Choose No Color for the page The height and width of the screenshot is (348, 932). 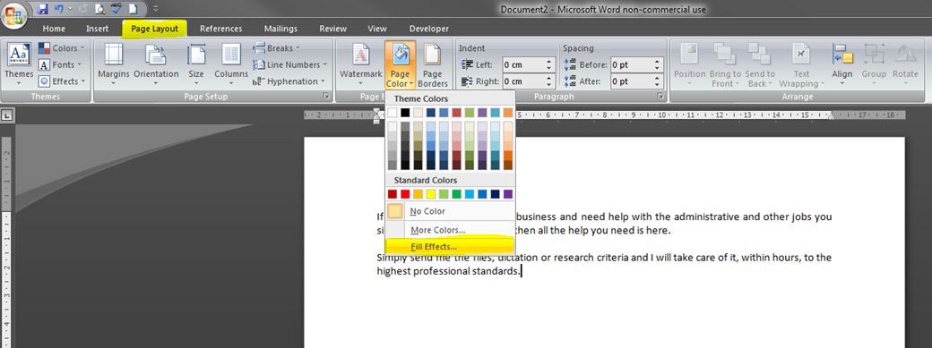[451, 211]
